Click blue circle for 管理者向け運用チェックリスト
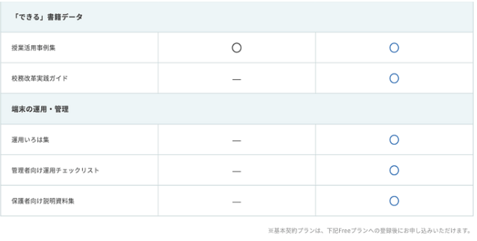 pyautogui.click(x=393, y=171)
